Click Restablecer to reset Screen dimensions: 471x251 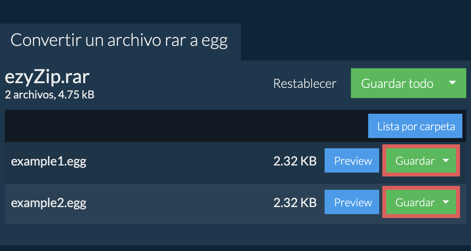tap(305, 84)
